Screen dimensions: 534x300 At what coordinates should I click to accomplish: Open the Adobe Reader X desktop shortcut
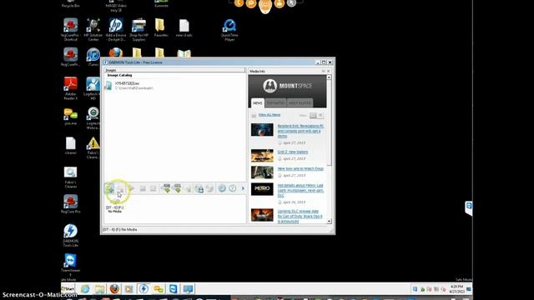click(70, 88)
